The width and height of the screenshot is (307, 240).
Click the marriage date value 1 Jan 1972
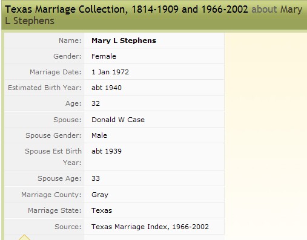[110, 72]
